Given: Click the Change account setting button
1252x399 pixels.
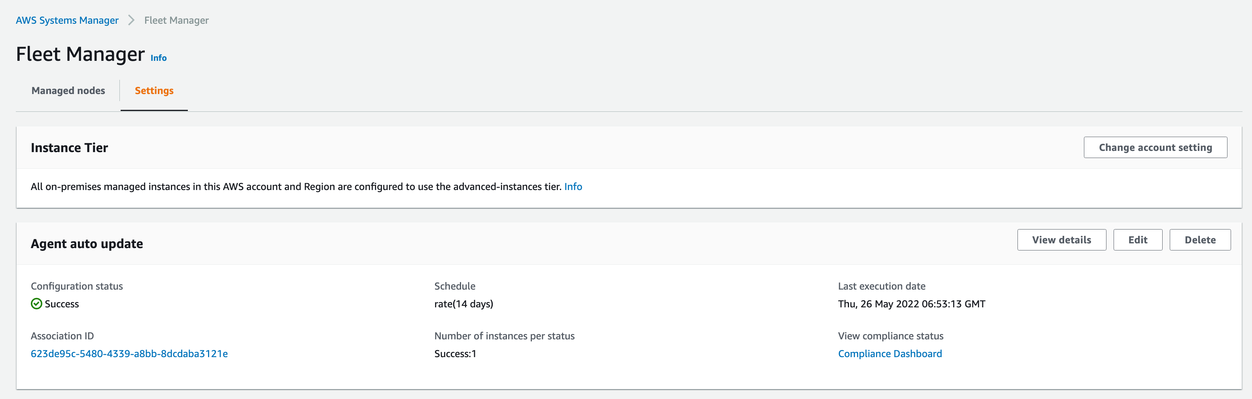Looking at the screenshot, I should click(1155, 147).
